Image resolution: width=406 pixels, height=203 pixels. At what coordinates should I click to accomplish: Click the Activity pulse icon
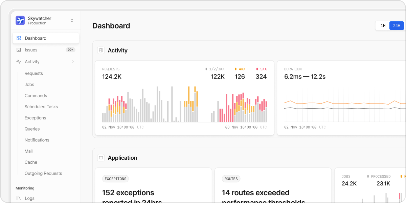[x=19, y=62]
